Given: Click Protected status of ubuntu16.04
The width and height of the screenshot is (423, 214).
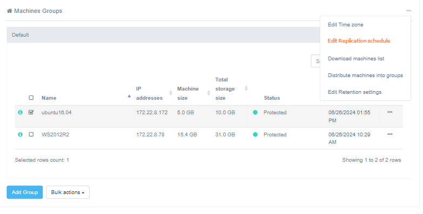Looking at the screenshot, I should pos(275,113).
